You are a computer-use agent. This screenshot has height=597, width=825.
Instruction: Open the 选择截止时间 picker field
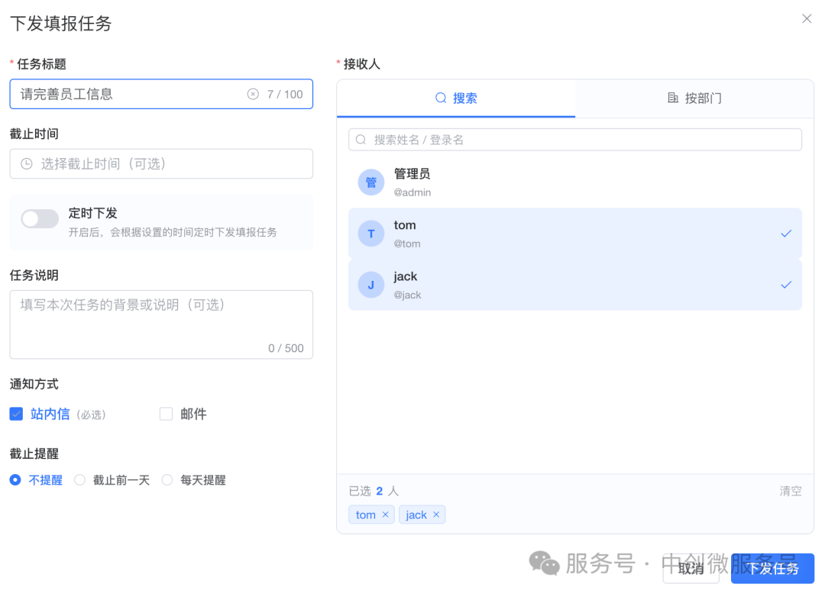click(161, 164)
